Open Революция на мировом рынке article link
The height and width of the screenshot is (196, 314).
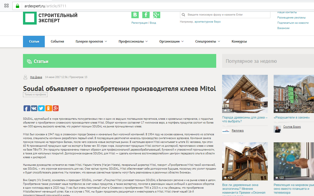[x=294, y=189]
